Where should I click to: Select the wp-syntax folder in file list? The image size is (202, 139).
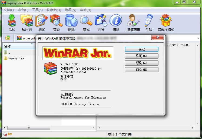(x=16, y=58)
